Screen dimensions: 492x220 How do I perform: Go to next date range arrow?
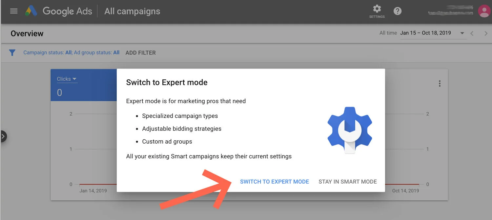486,33
